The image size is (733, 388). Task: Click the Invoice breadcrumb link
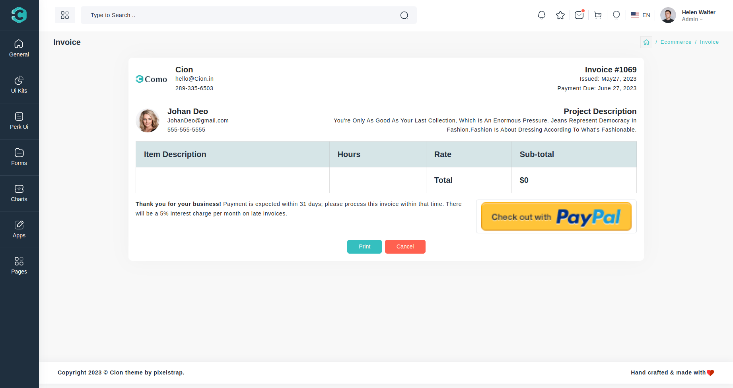point(709,42)
